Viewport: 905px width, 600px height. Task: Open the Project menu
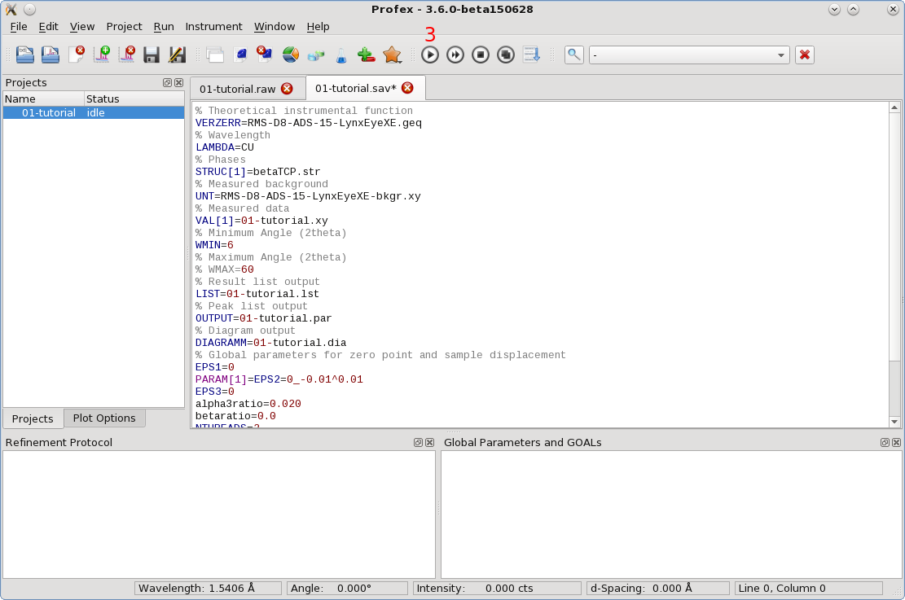(124, 27)
